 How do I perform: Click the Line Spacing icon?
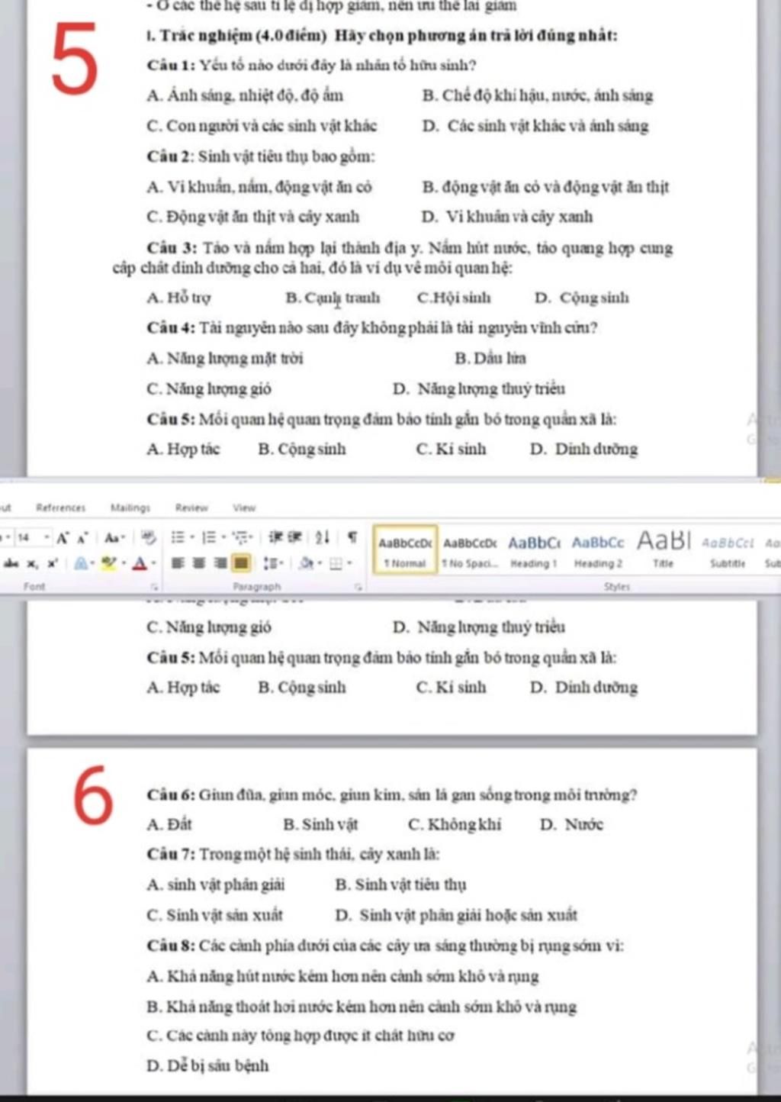click(269, 563)
